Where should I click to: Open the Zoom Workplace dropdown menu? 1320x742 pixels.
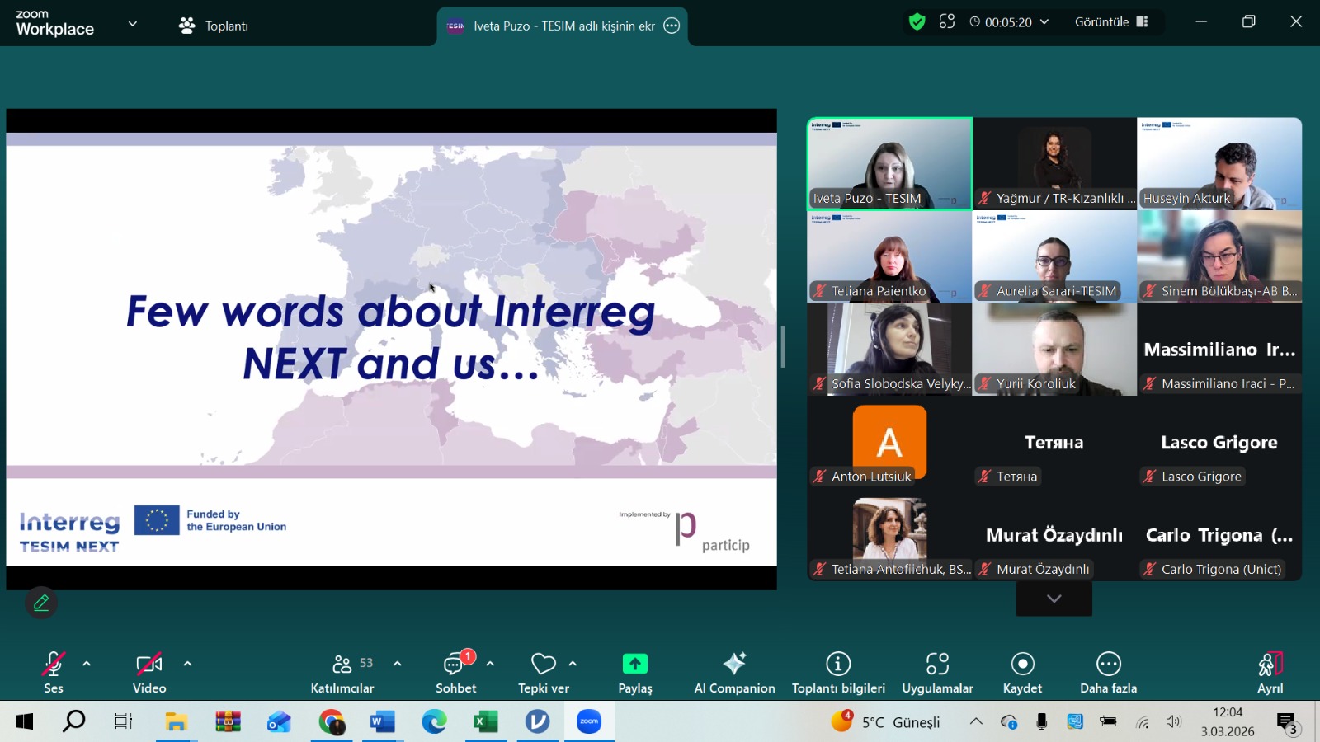pyautogui.click(x=133, y=24)
